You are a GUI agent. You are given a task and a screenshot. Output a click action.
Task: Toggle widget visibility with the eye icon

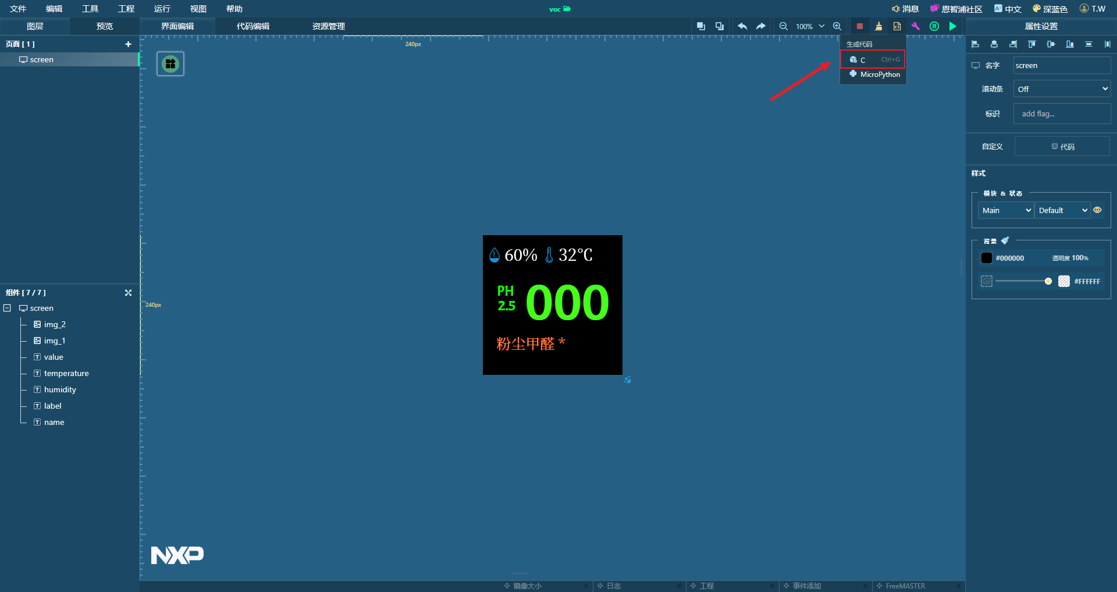pyautogui.click(x=1098, y=210)
